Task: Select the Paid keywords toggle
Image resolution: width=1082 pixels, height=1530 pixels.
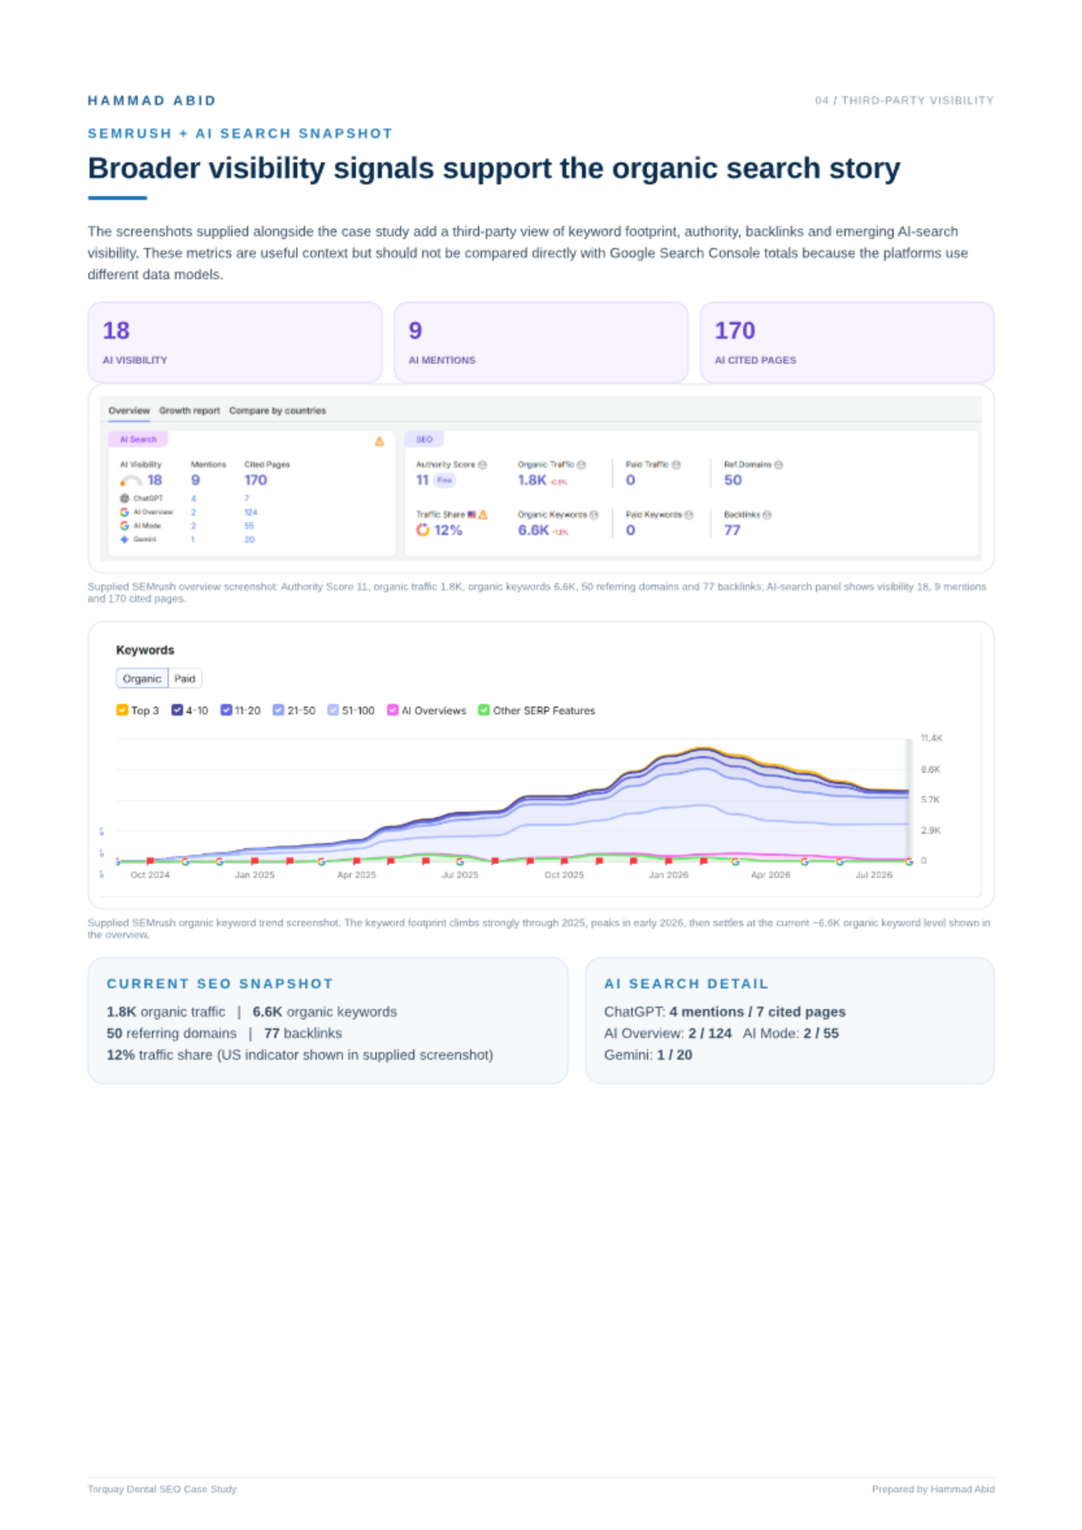Action: click(x=184, y=679)
